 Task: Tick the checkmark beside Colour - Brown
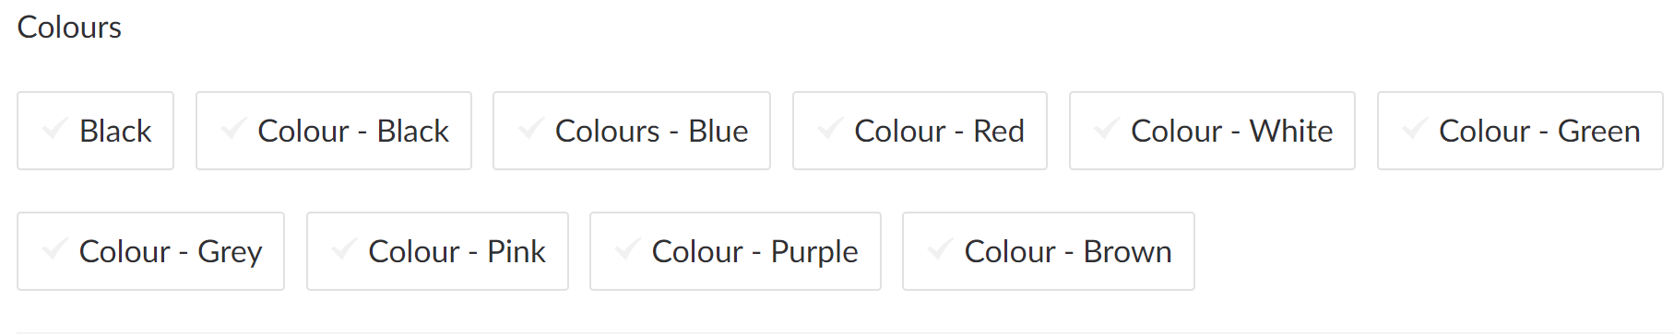(940, 249)
